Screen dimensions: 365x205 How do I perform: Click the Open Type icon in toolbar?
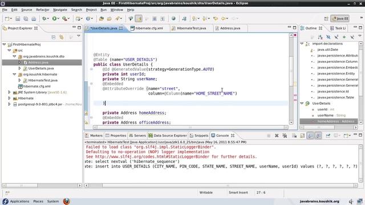coord(102,19)
